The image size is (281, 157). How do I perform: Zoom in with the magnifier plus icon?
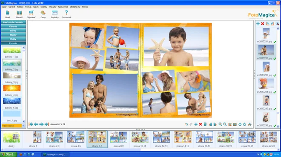[x=220, y=124]
